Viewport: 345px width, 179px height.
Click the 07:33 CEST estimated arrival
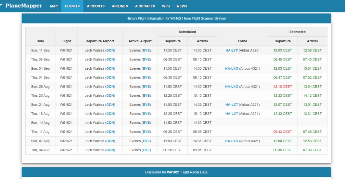click(x=313, y=150)
